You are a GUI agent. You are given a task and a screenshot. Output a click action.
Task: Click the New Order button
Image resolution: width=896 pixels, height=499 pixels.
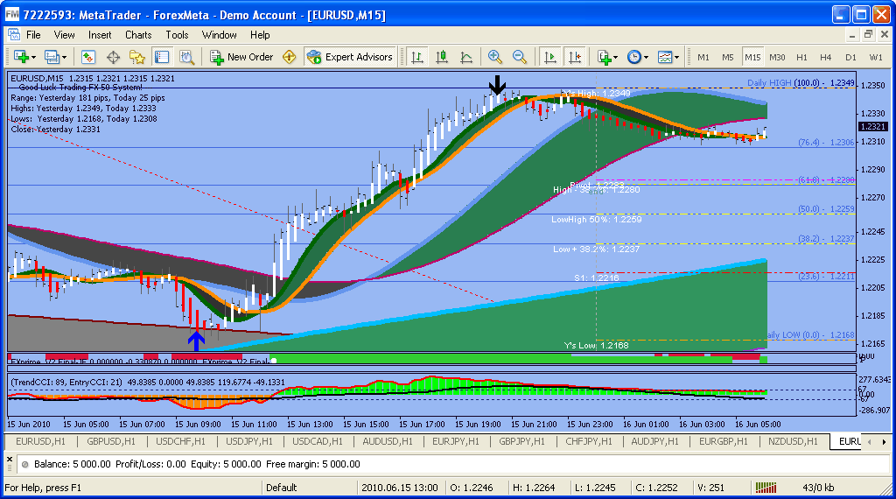pos(241,57)
